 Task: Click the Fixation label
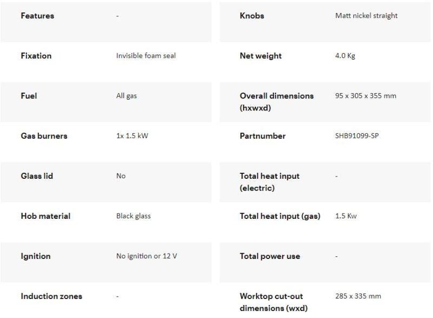pyautogui.click(x=36, y=56)
